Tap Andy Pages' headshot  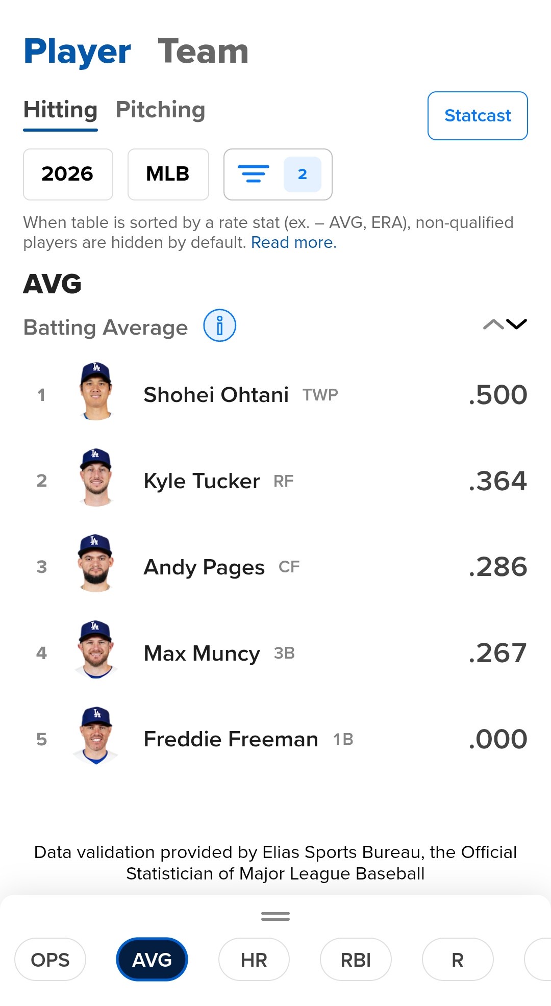click(96, 564)
